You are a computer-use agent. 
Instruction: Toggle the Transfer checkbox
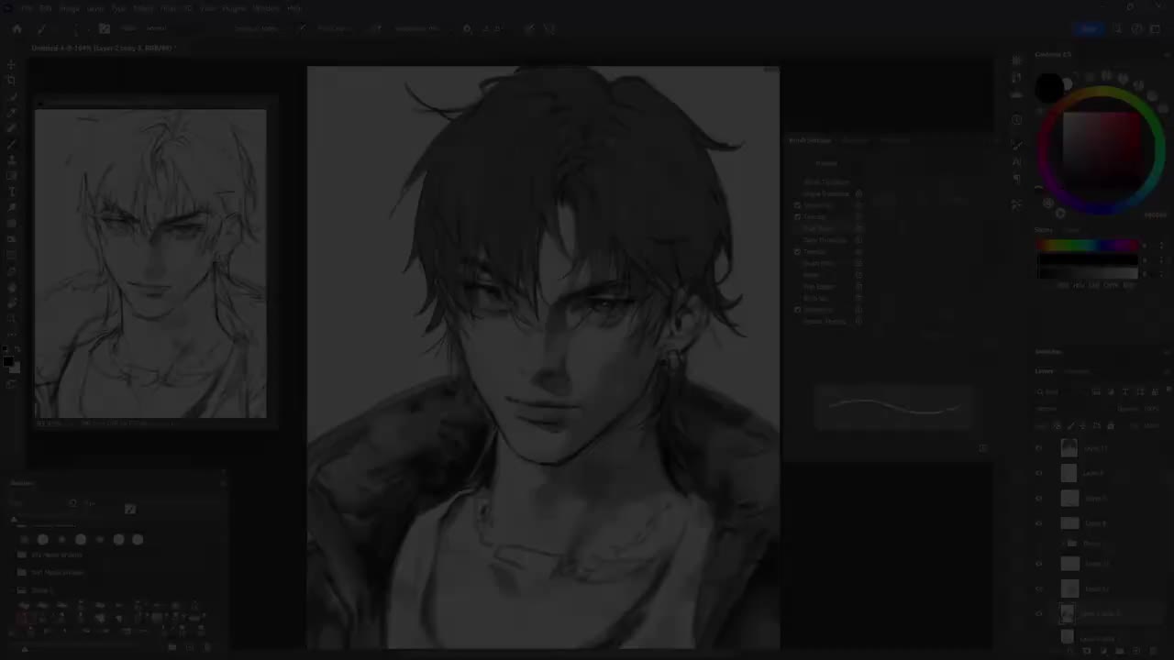[798, 252]
